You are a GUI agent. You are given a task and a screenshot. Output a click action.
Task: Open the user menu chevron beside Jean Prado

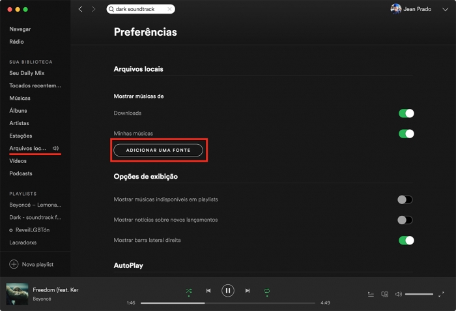[445, 10]
